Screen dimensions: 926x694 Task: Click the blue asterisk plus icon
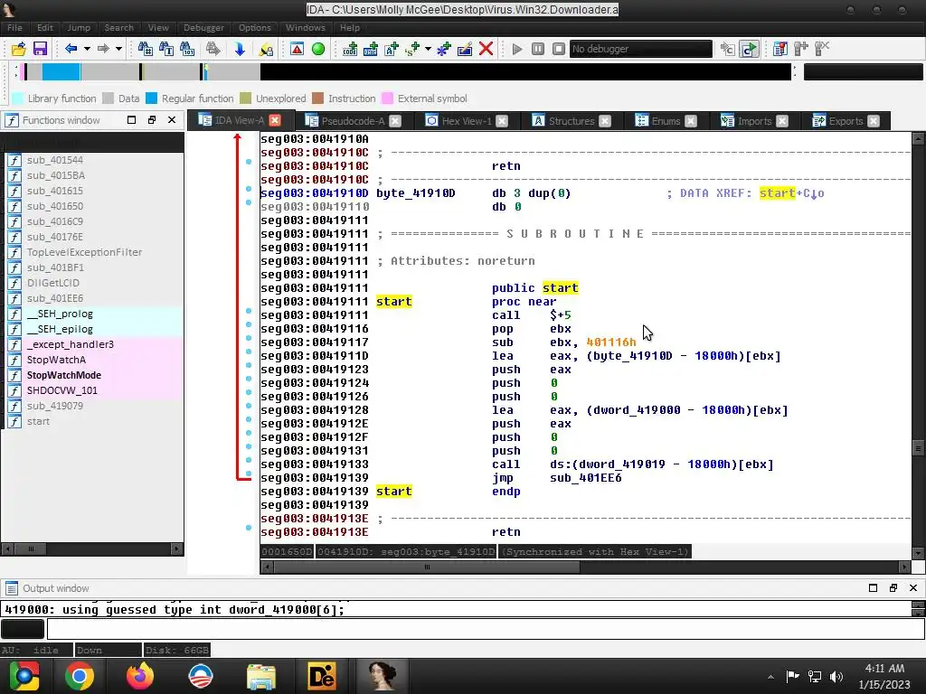point(443,49)
